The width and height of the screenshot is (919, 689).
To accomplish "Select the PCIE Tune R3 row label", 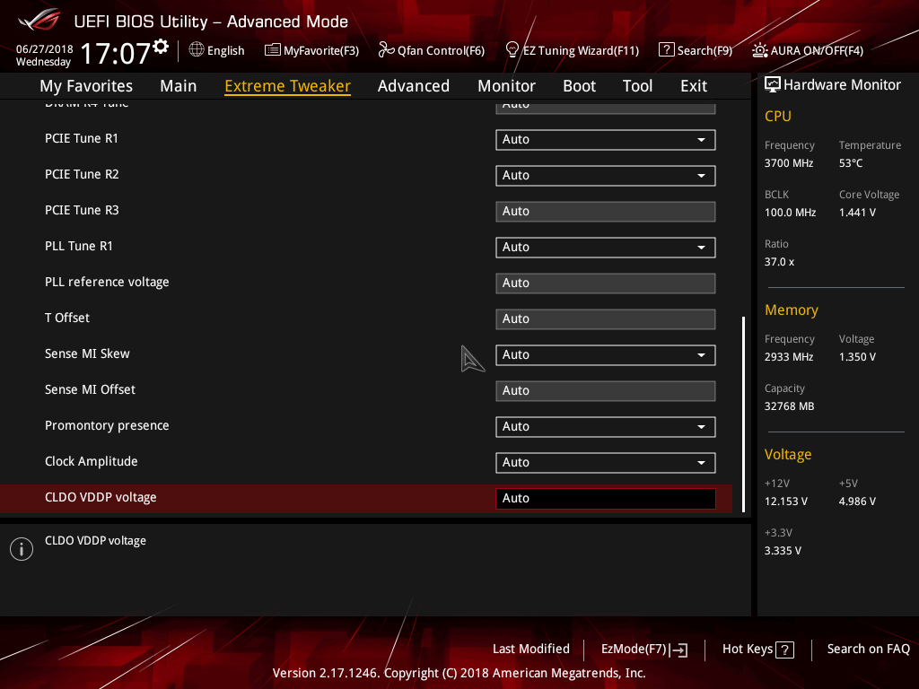I will (82, 210).
